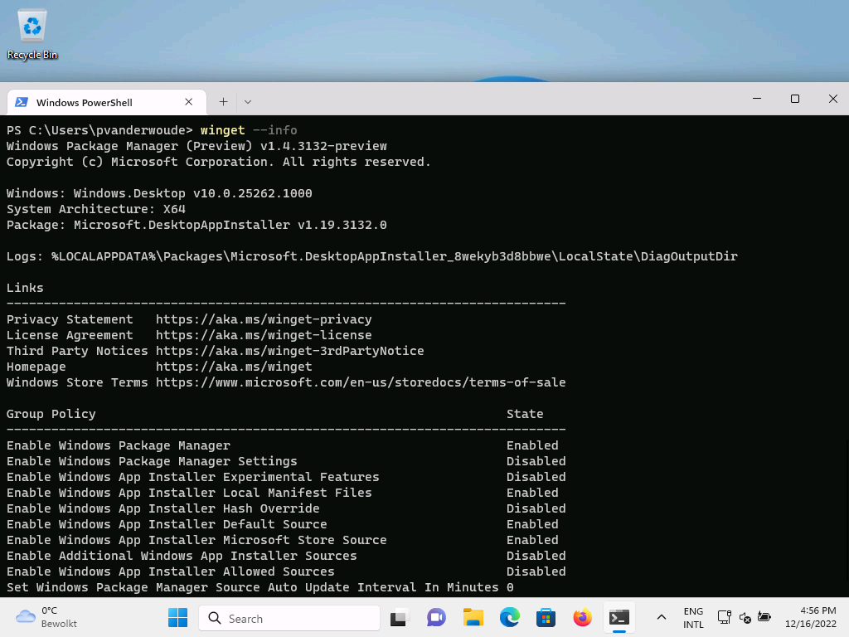Click the ENG INTL language indicator
This screenshot has width=849, height=637.
pyautogui.click(x=693, y=617)
